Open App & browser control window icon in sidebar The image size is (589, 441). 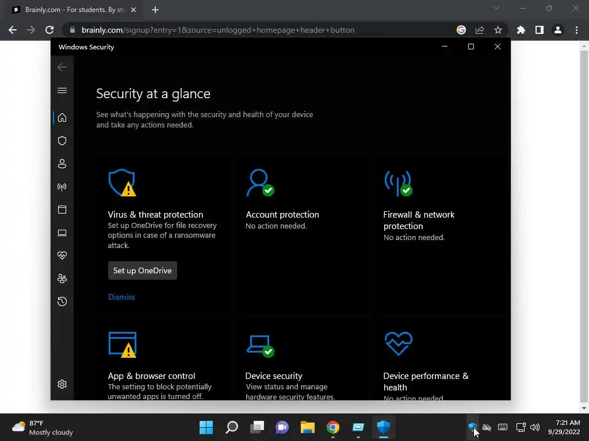(62, 210)
